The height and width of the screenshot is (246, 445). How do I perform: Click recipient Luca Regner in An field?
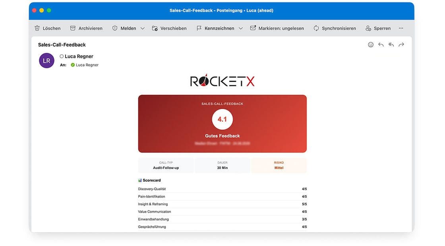click(87, 65)
